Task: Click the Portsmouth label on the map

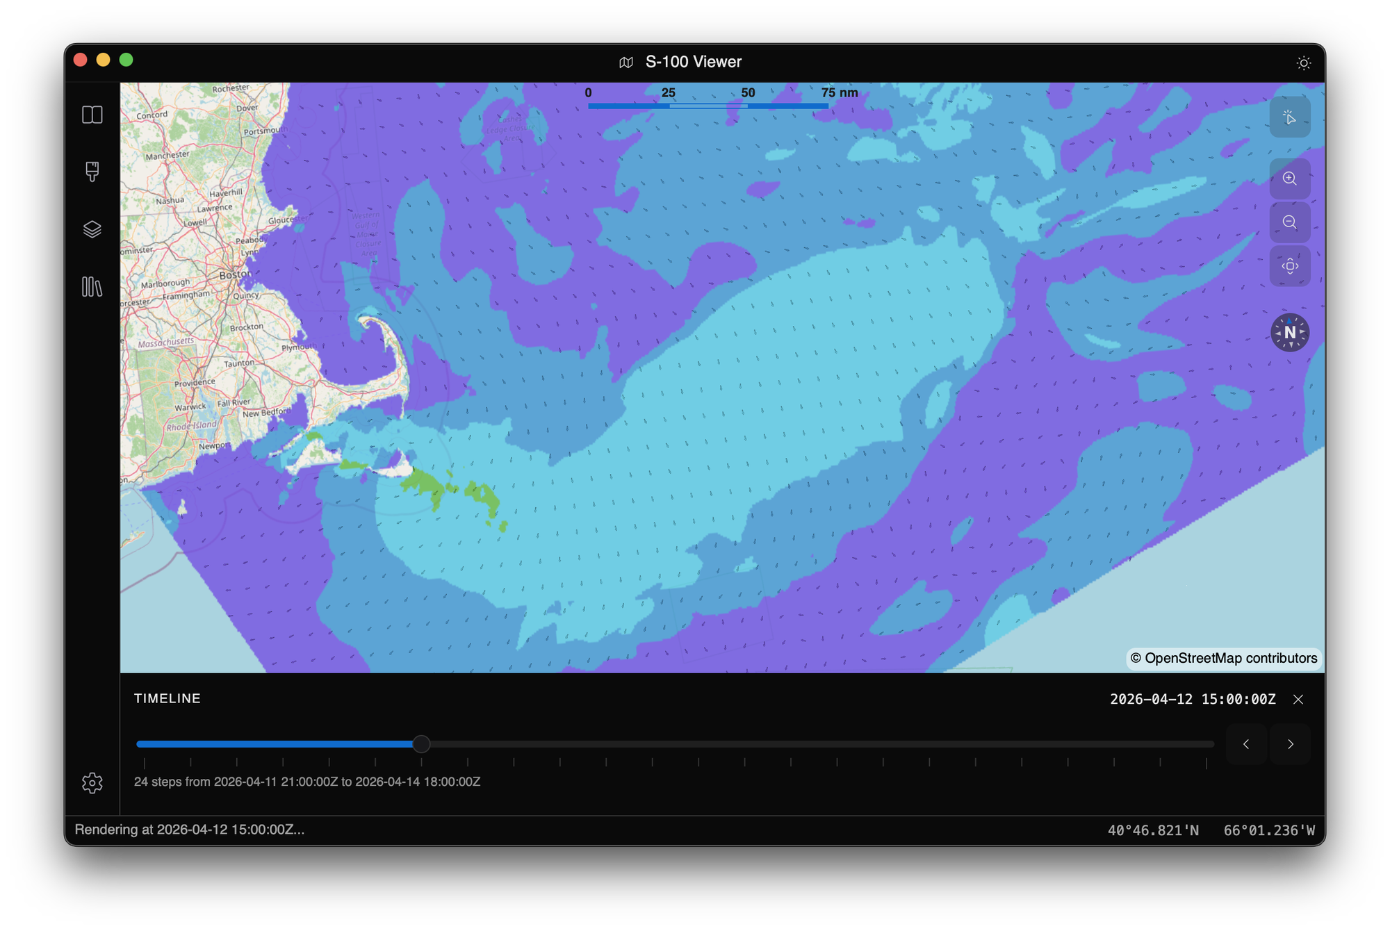Action: (264, 131)
